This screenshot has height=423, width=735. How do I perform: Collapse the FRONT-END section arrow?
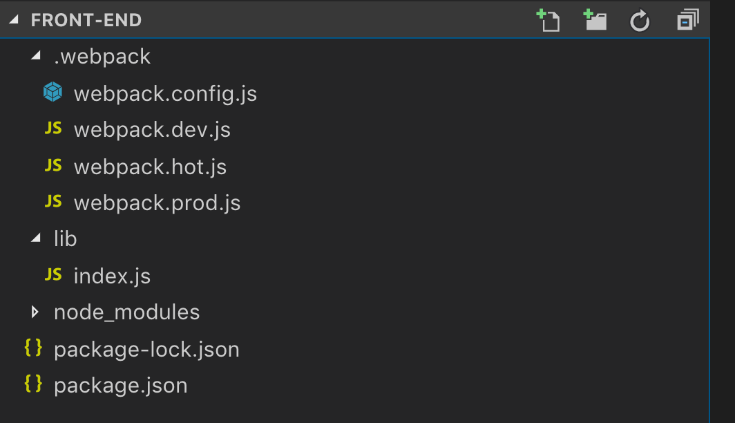pos(14,20)
